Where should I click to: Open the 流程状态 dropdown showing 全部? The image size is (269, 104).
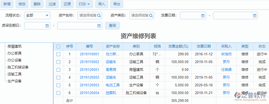click(37, 16)
